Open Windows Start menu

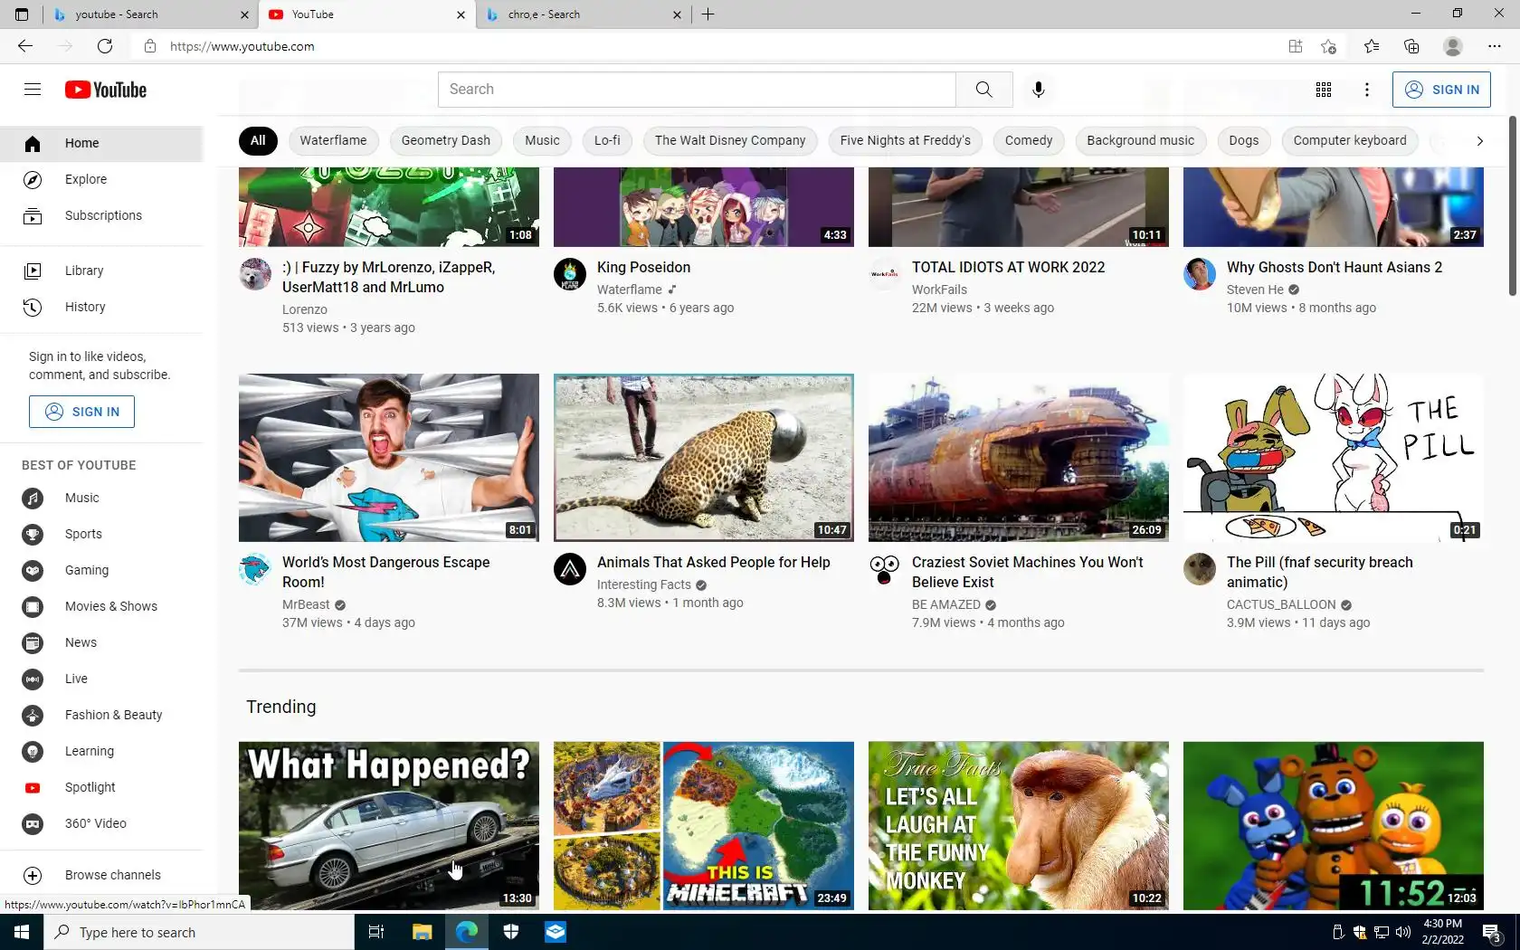[x=22, y=932]
